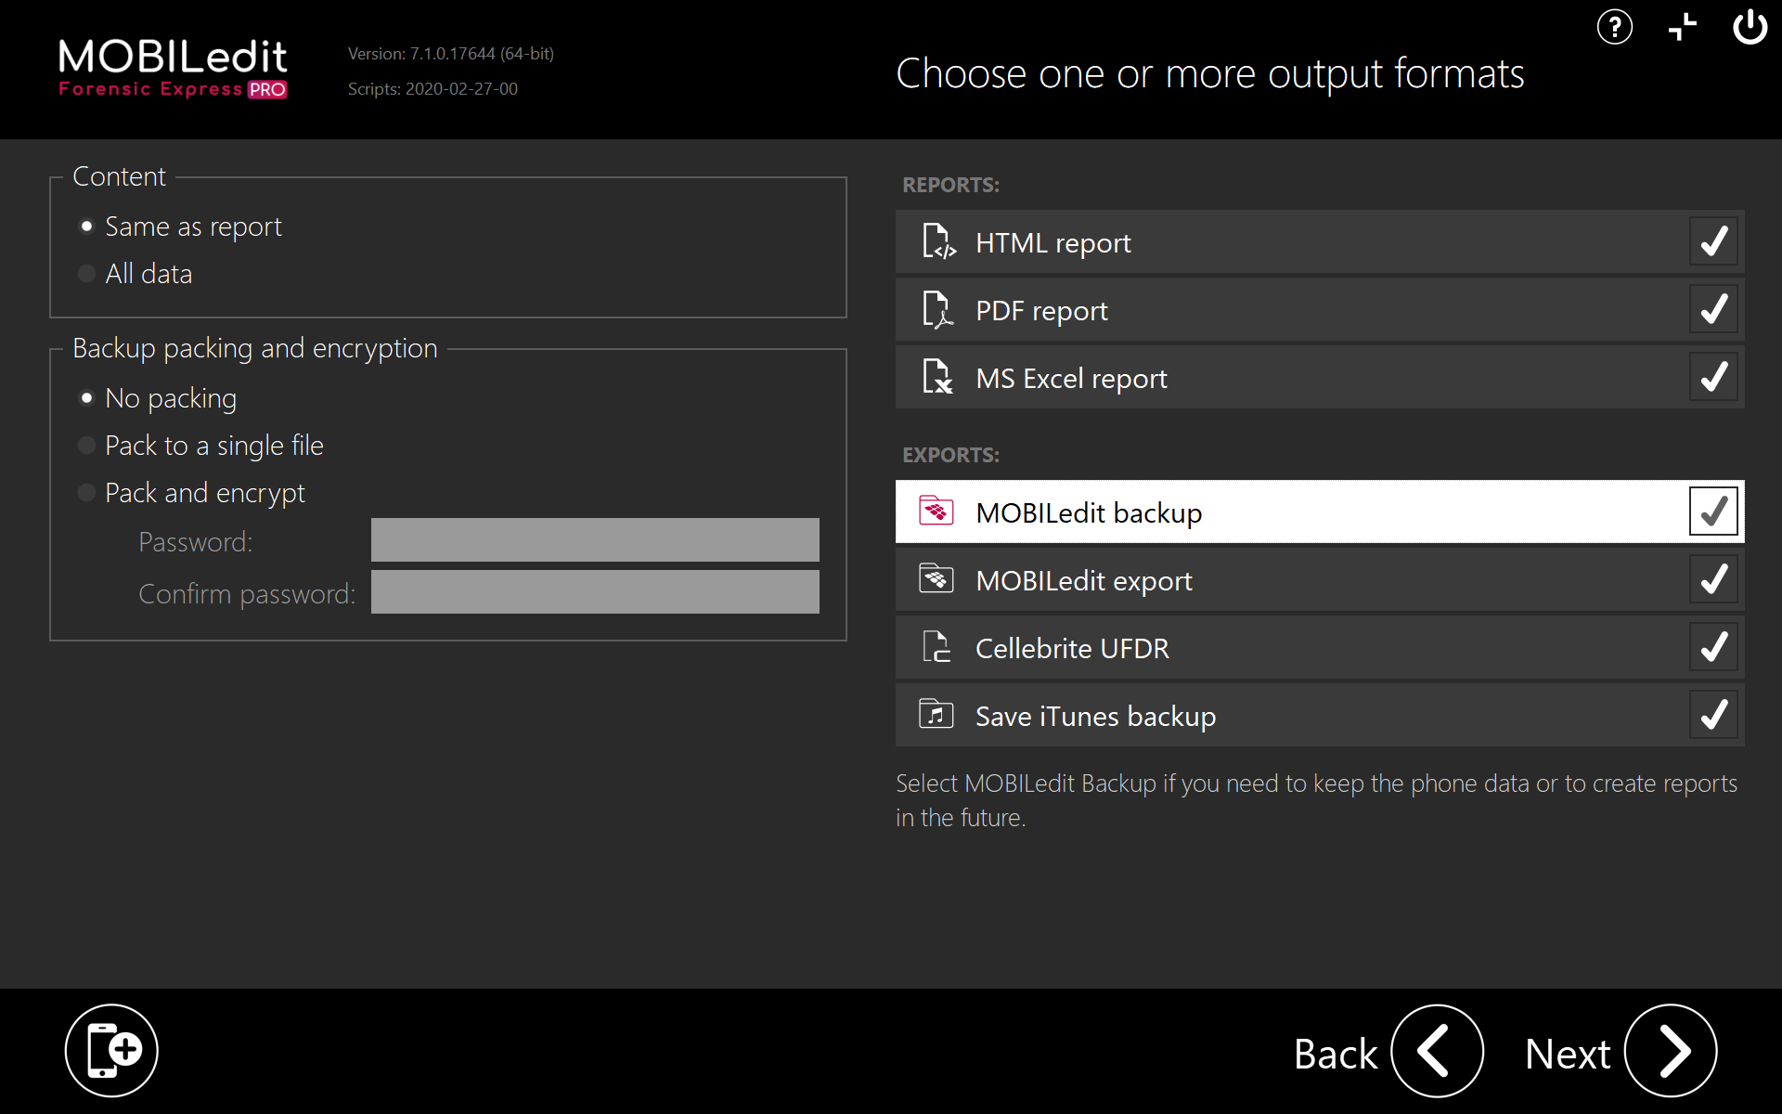This screenshot has width=1782, height=1114.
Task: Click the Password input field
Action: [595, 540]
